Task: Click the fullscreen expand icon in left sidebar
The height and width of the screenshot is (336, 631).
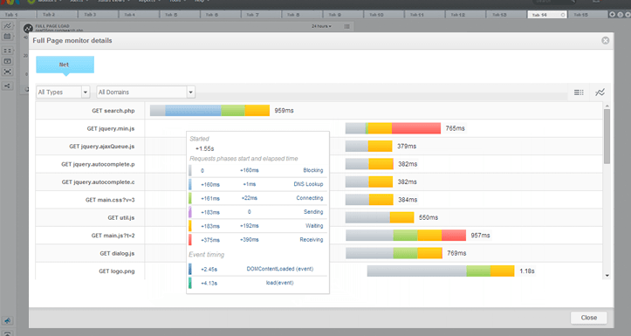Action: pos(7,72)
